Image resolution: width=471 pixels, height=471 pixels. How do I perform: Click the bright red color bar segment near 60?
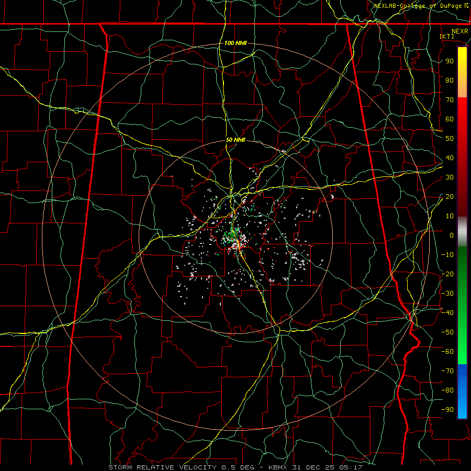point(462,119)
